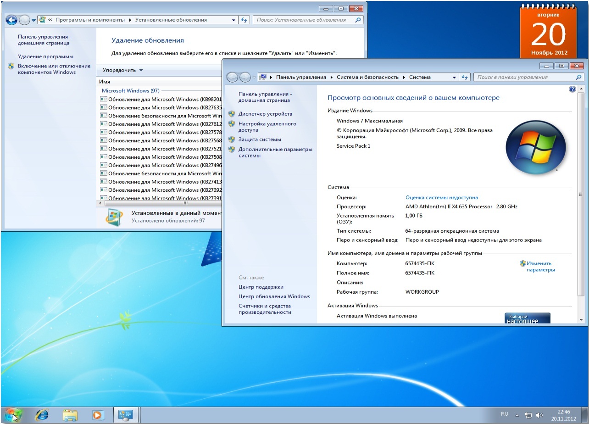Image resolution: width=589 pixels, height=424 pixels.
Task: Open 'Включение или отключение компонентов Windows'
Action: click(54, 69)
